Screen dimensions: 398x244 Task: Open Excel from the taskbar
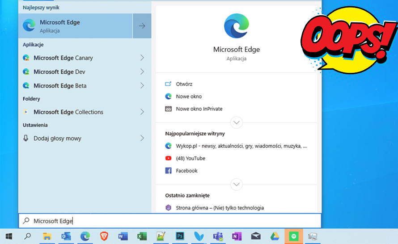click(142, 236)
